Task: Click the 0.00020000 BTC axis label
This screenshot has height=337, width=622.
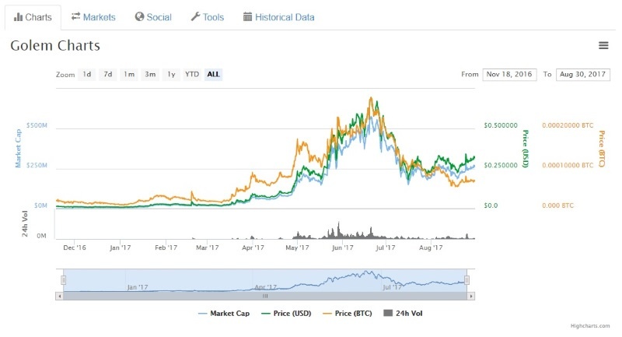Action: coord(568,125)
